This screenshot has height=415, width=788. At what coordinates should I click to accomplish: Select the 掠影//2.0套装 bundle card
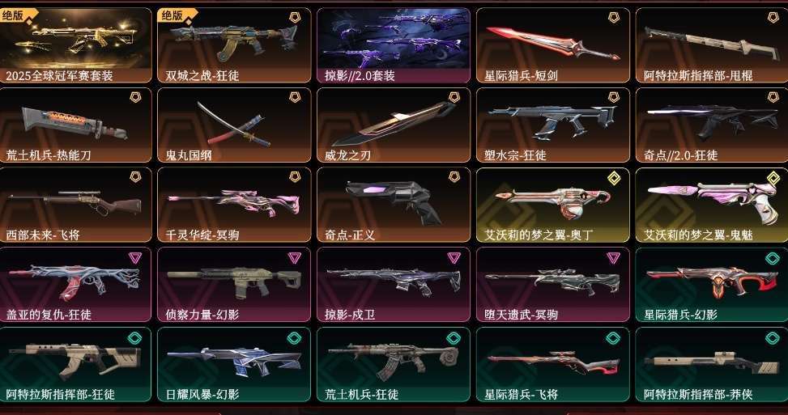(x=394, y=45)
